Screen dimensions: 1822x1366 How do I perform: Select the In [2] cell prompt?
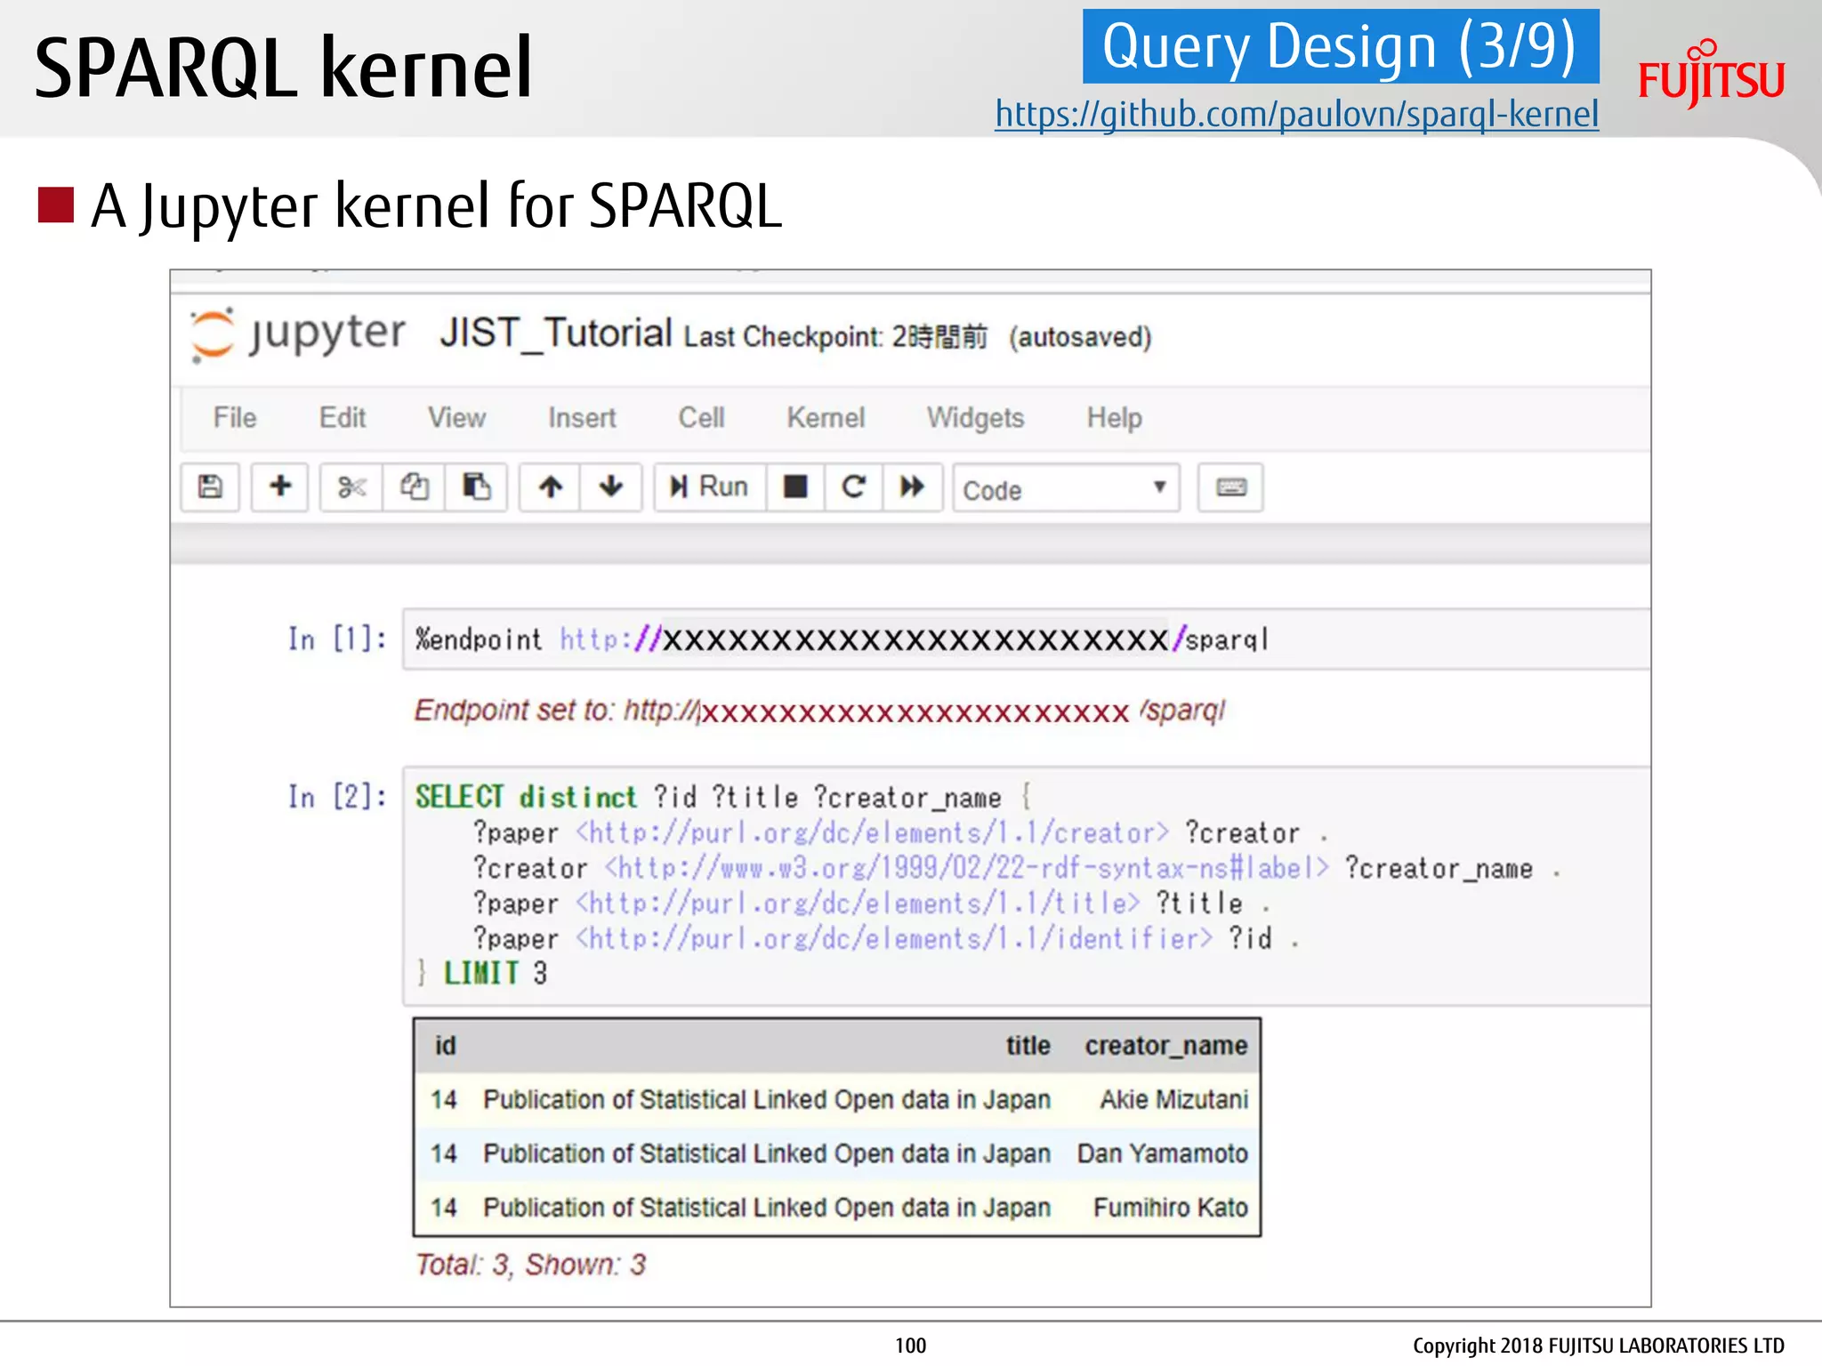coord(337,796)
